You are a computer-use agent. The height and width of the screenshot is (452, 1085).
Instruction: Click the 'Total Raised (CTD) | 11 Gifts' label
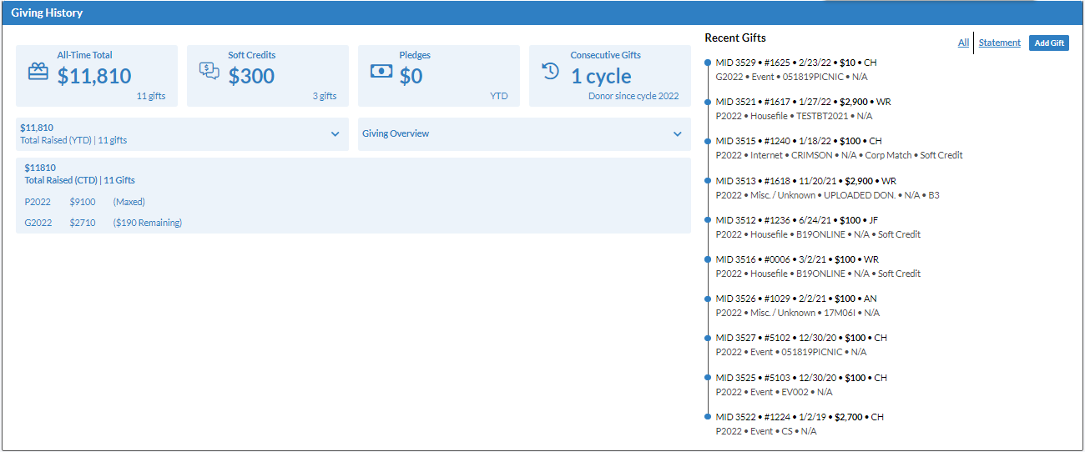tap(79, 180)
